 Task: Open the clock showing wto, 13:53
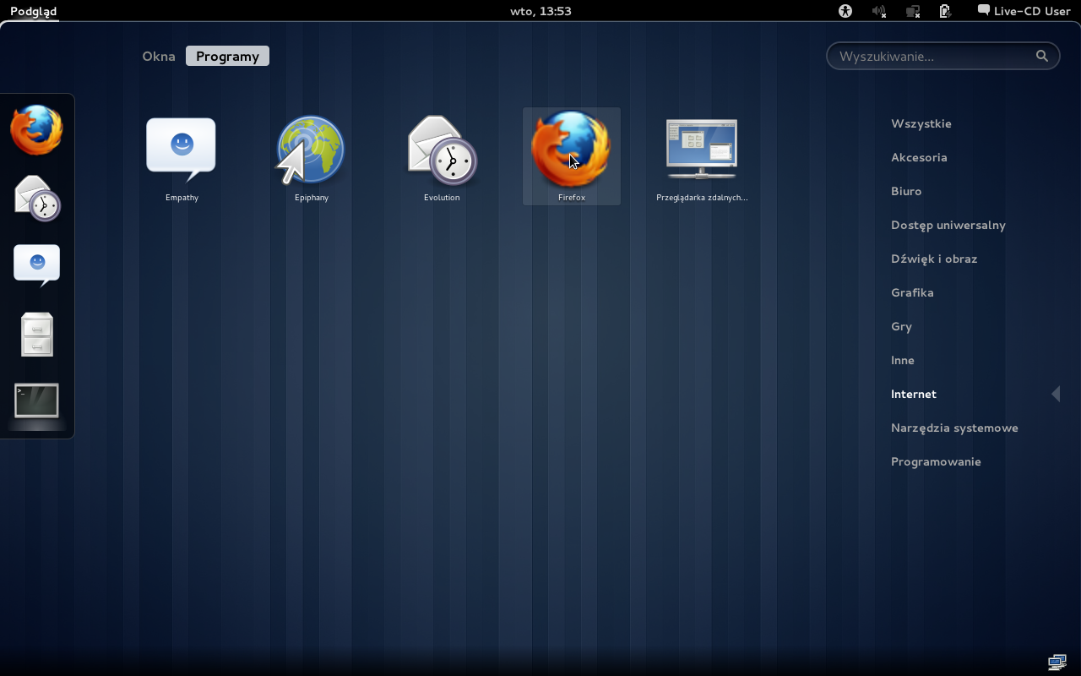(x=540, y=11)
